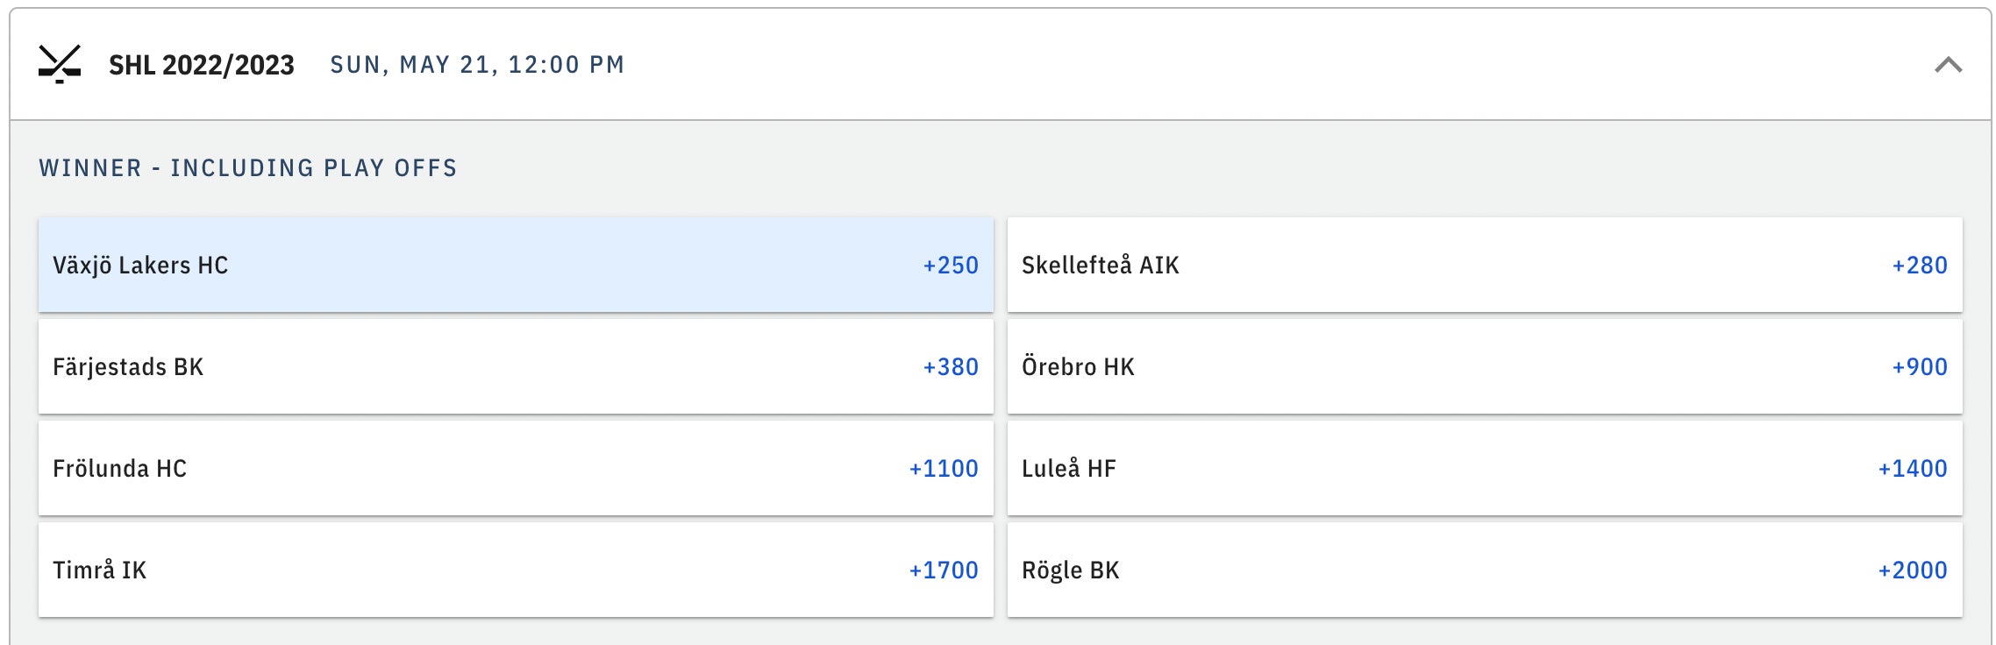Image resolution: width=1996 pixels, height=645 pixels.
Task: Click the +2000 odds number
Action: tap(1913, 570)
